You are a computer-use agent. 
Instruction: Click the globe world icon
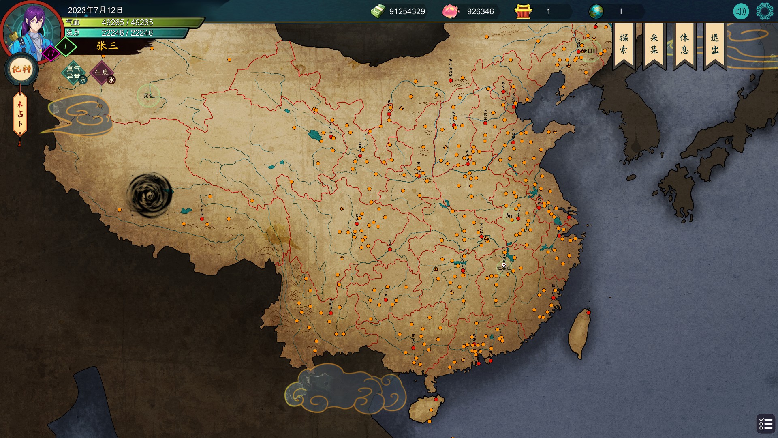(596, 11)
